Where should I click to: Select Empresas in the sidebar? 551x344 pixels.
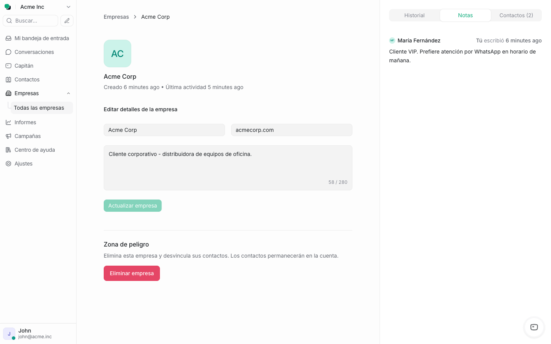click(x=38, y=93)
